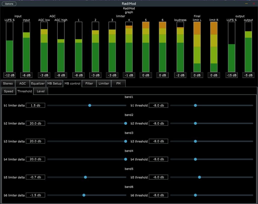Click the -15 dB readout under output LUFS S
258x204 pixels.
point(232,75)
